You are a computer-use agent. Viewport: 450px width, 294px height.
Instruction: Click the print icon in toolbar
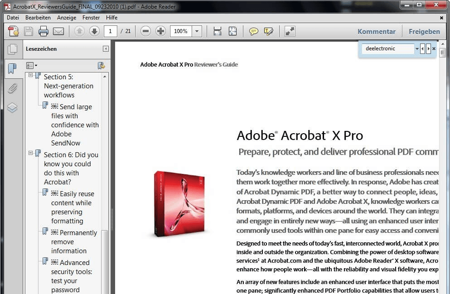44,31
